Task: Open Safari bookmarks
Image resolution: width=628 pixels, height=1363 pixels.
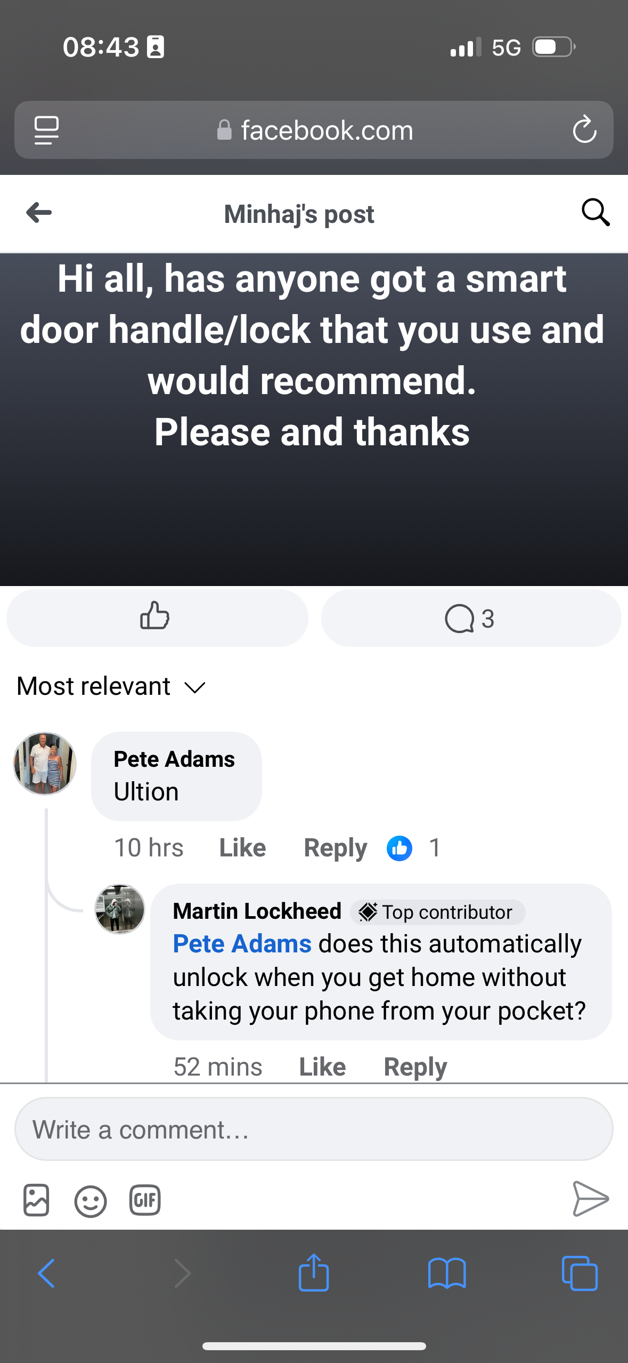Action: click(x=447, y=1273)
